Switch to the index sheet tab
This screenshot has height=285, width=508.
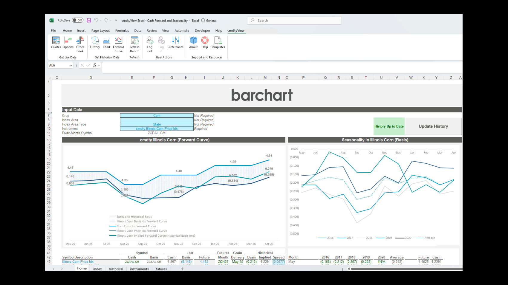[x=97, y=269]
